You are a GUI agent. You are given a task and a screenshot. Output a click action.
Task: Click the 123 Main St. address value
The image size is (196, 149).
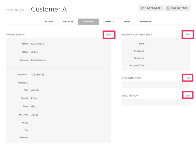pos(38,75)
